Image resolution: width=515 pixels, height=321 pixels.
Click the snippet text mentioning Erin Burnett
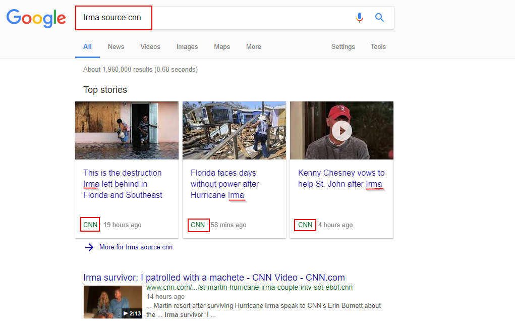coord(263,310)
